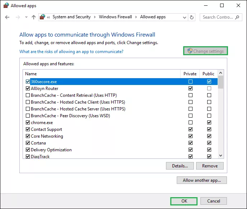
Task: Toggle 360secore.exe Public checkbox
Action: [209, 82]
